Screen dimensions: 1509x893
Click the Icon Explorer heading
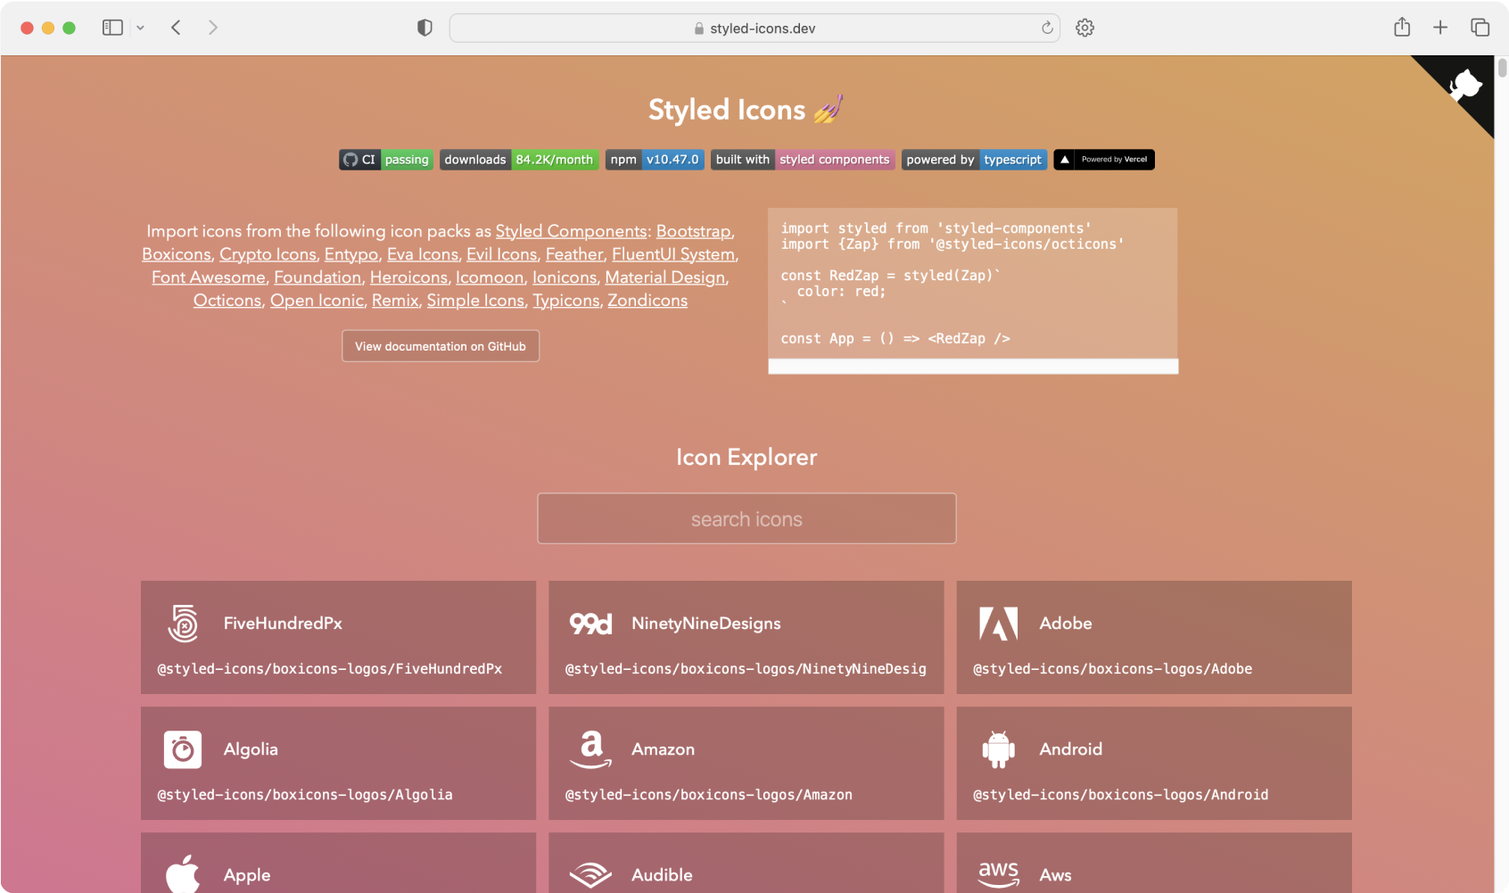746,457
